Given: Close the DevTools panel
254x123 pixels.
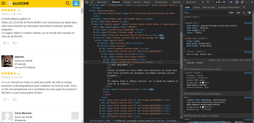Looking at the screenshot, I should click(x=252, y=2).
